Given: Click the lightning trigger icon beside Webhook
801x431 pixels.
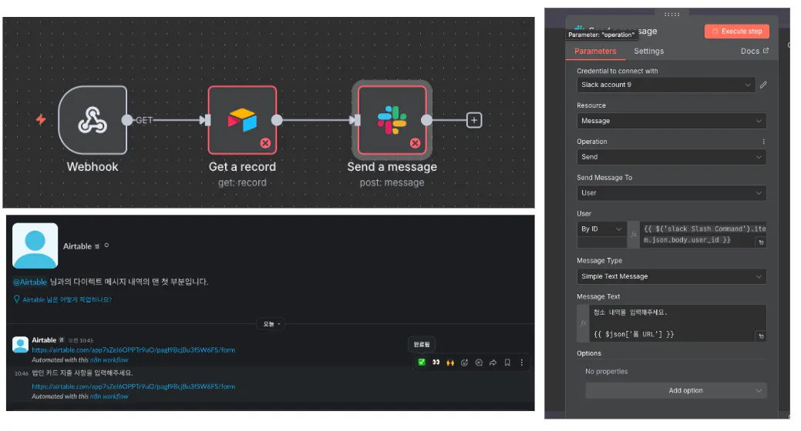Looking at the screenshot, I should tap(41, 120).
